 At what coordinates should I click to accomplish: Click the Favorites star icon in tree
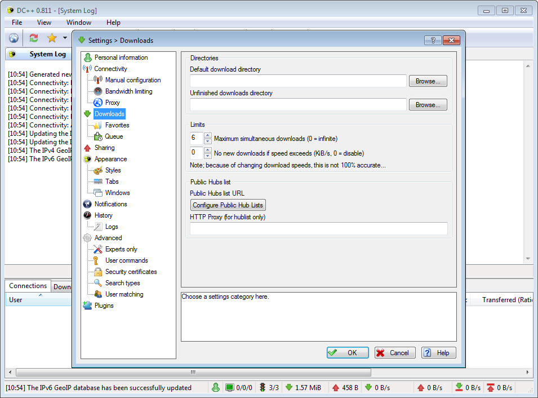point(98,125)
